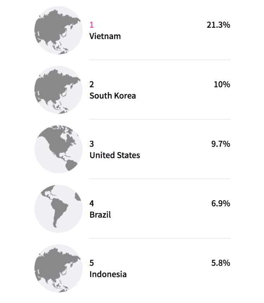Image resolution: width=264 pixels, height=303 pixels.
Task: Click the pink rank number 1
Action: (92, 25)
